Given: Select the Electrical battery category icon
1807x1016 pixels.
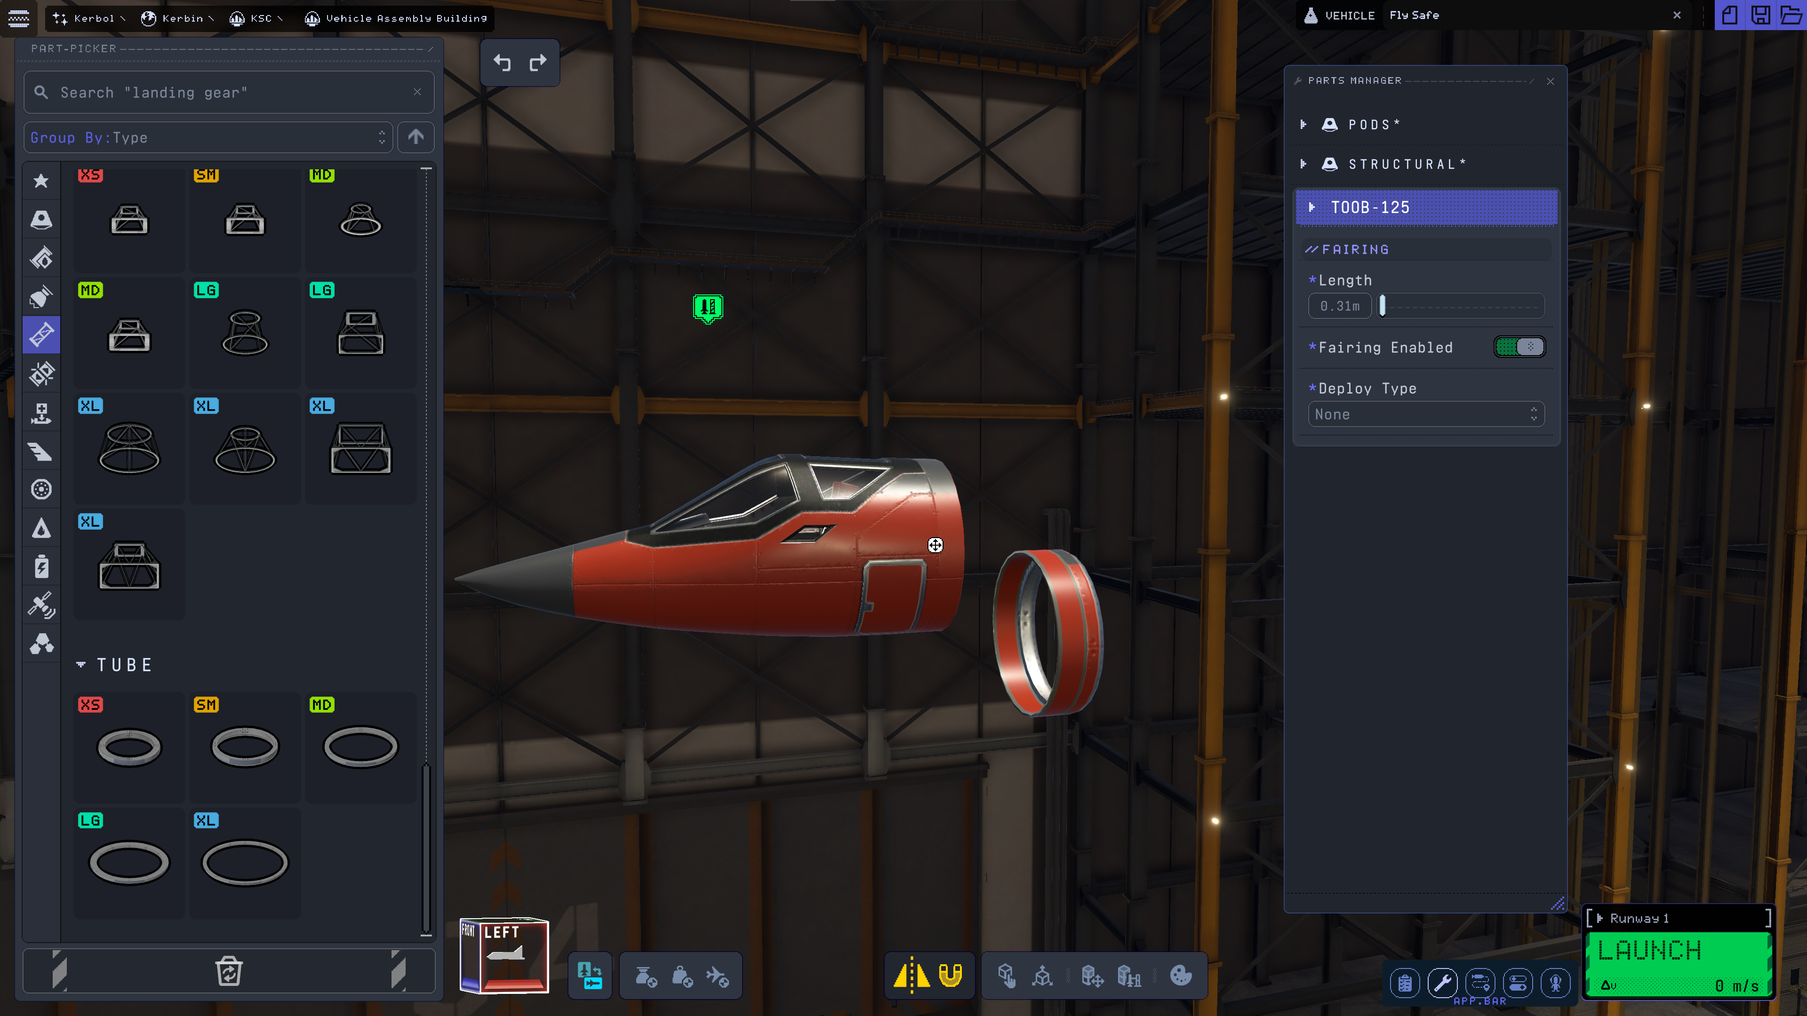Looking at the screenshot, I should pos(41,566).
